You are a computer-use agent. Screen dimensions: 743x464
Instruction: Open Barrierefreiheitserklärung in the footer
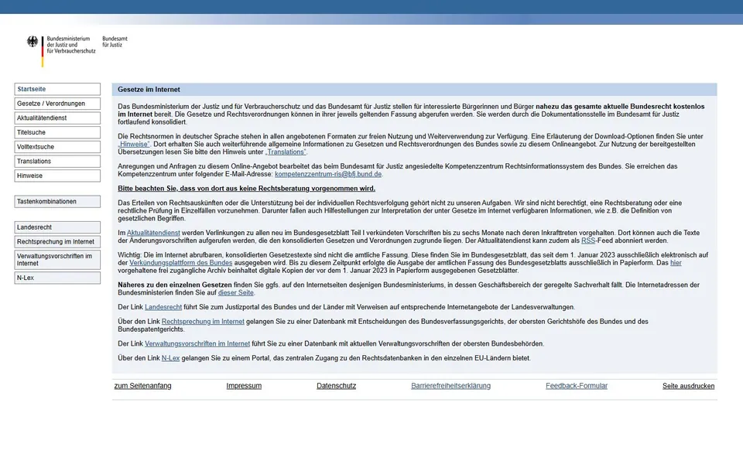[451, 386]
